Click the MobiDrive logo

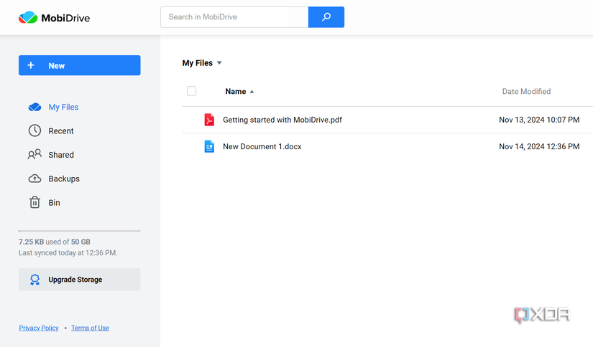click(x=54, y=17)
